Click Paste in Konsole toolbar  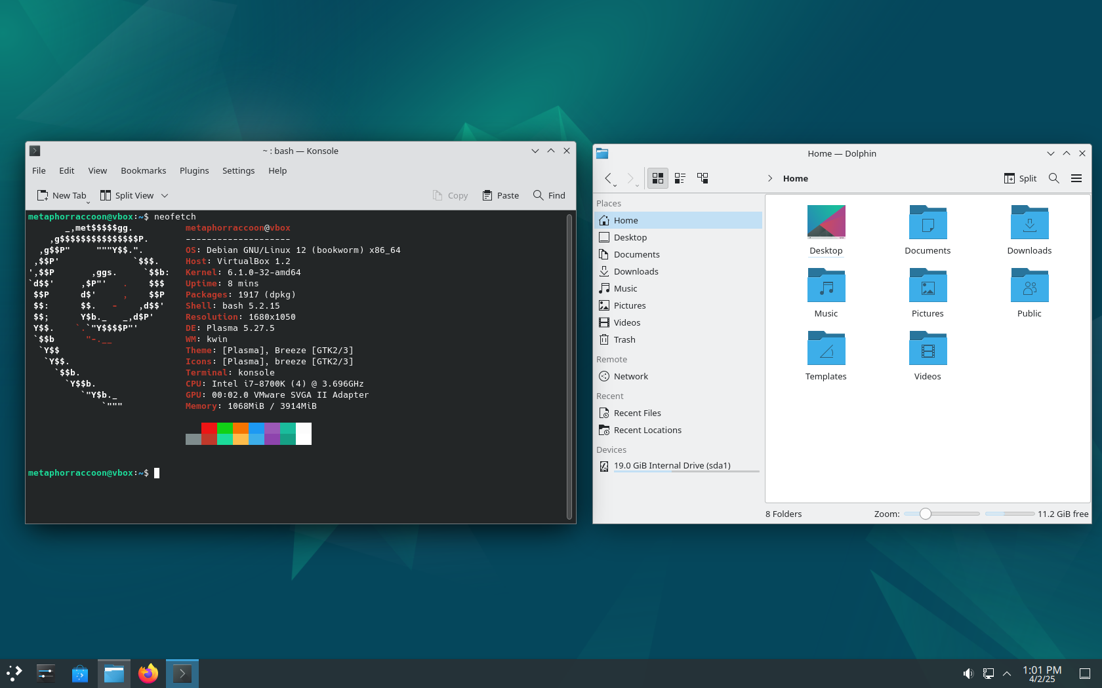pyautogui.click(x=500, y=195)
